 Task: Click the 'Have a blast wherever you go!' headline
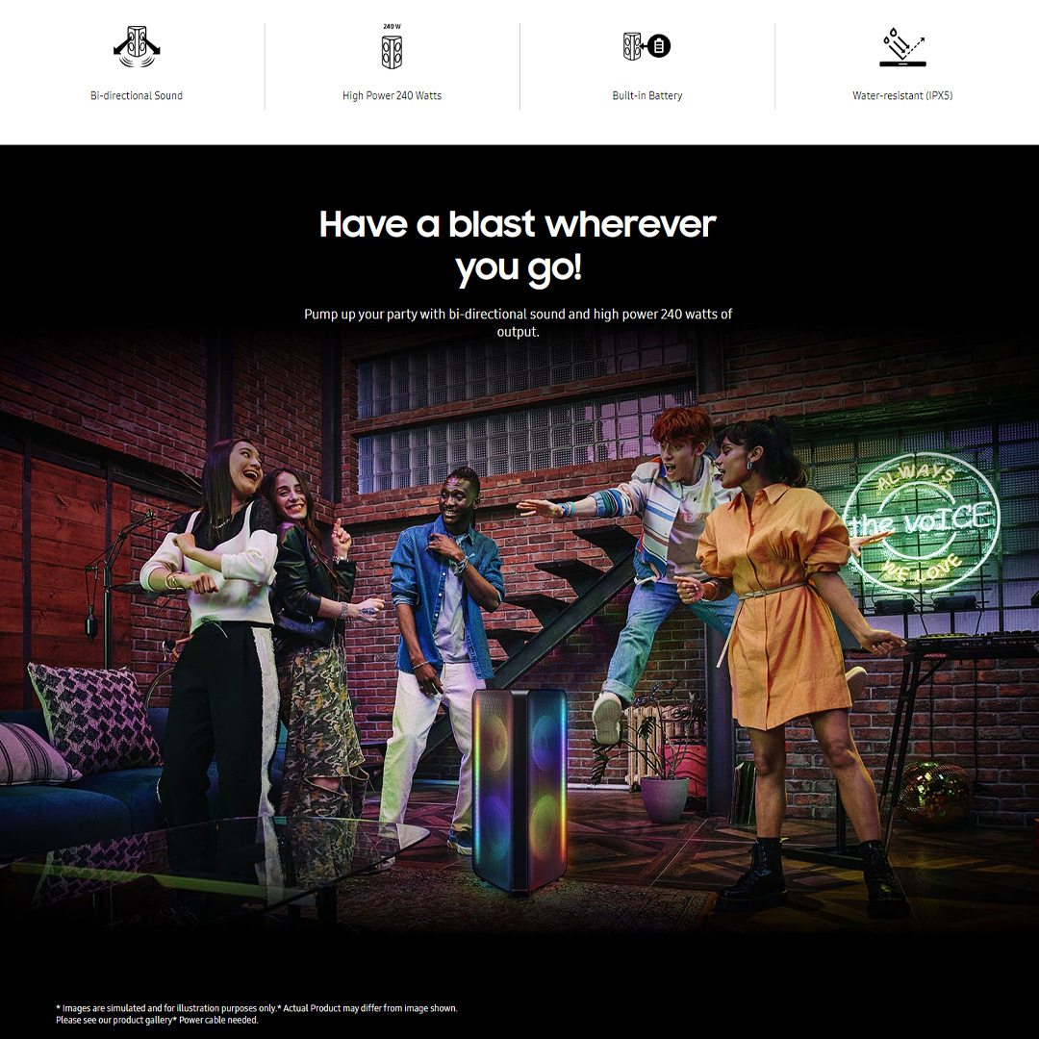518,246
